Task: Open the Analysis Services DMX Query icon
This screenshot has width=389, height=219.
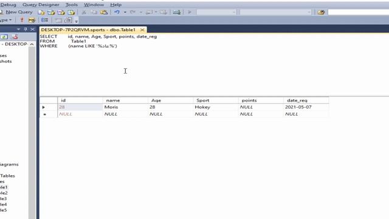Action: 61,12
